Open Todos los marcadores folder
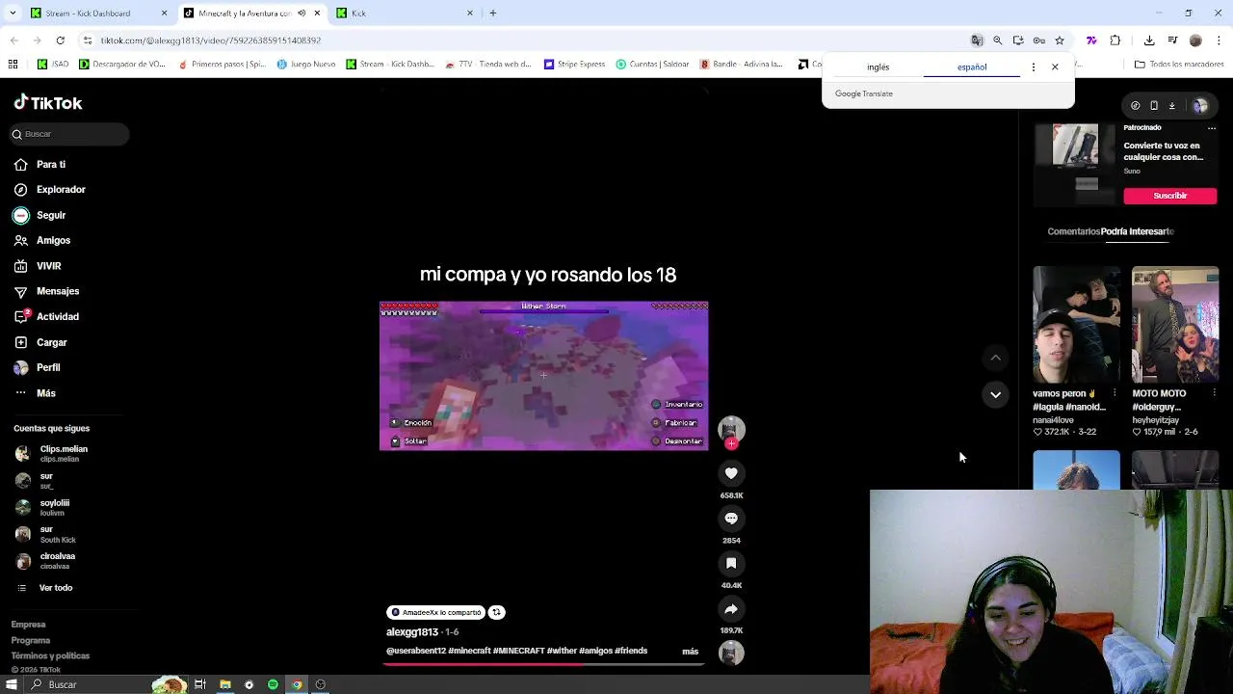1233x694 pixels. pyautogui.click(x=1179, y=65)
